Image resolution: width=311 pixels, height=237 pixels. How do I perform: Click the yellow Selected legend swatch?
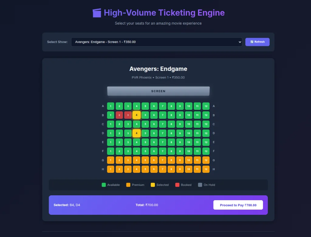[x=153, y=185]
